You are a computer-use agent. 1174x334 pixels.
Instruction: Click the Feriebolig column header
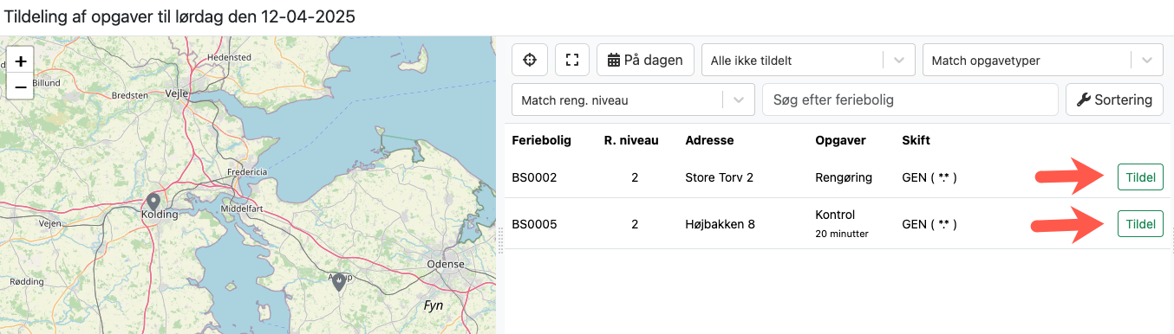(542, 140)
